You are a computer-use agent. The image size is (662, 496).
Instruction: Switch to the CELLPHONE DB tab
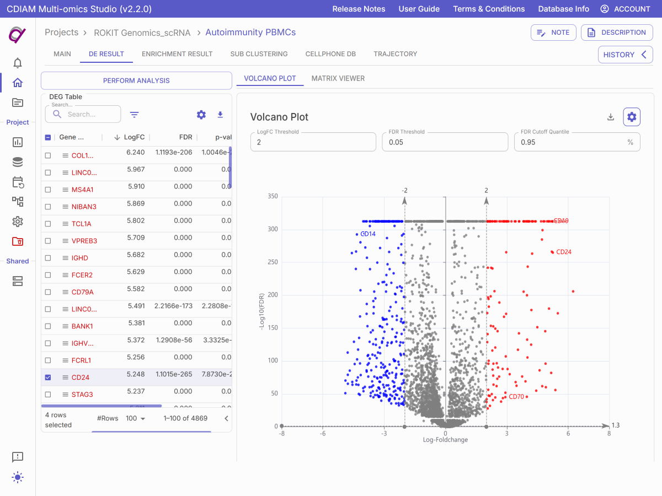pyautogui.click(x=330, y=54)
